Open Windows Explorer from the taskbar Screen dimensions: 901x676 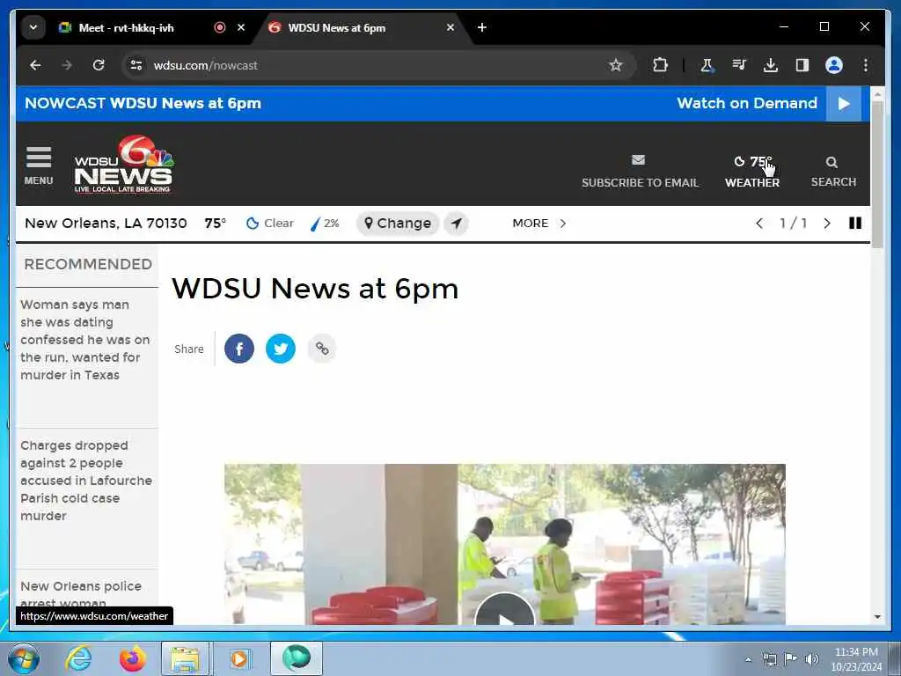pos(187,658)
